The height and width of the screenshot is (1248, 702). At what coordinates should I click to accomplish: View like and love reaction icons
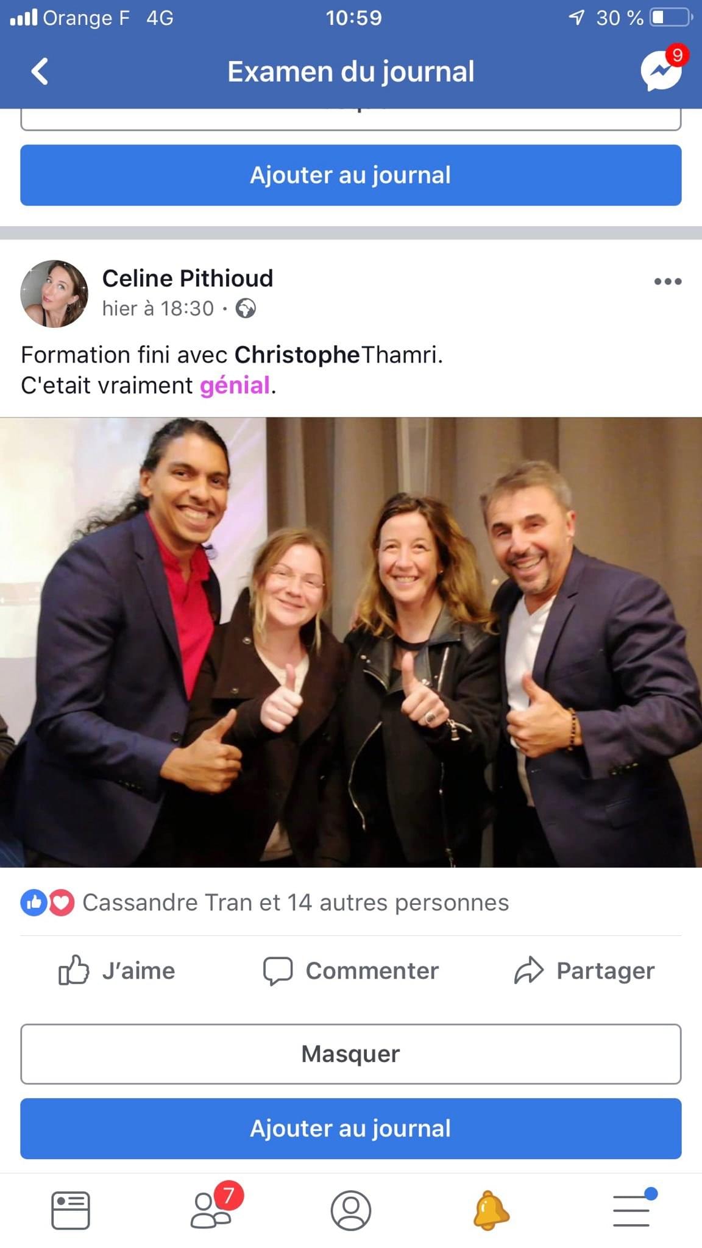pyautogui.click(x=48, y=902)
